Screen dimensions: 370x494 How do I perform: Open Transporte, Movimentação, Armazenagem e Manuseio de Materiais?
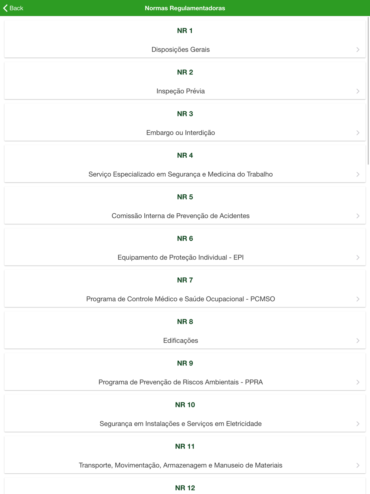click(x=181, y=465)
